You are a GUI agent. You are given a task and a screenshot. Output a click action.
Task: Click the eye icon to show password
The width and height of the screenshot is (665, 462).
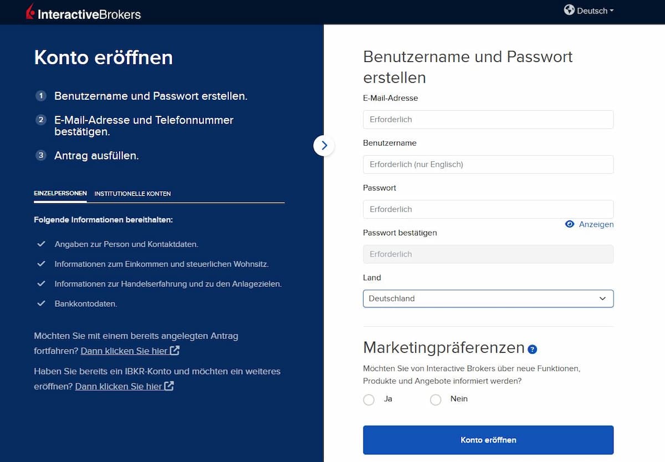pyautogui.click(x=570, y=224)
